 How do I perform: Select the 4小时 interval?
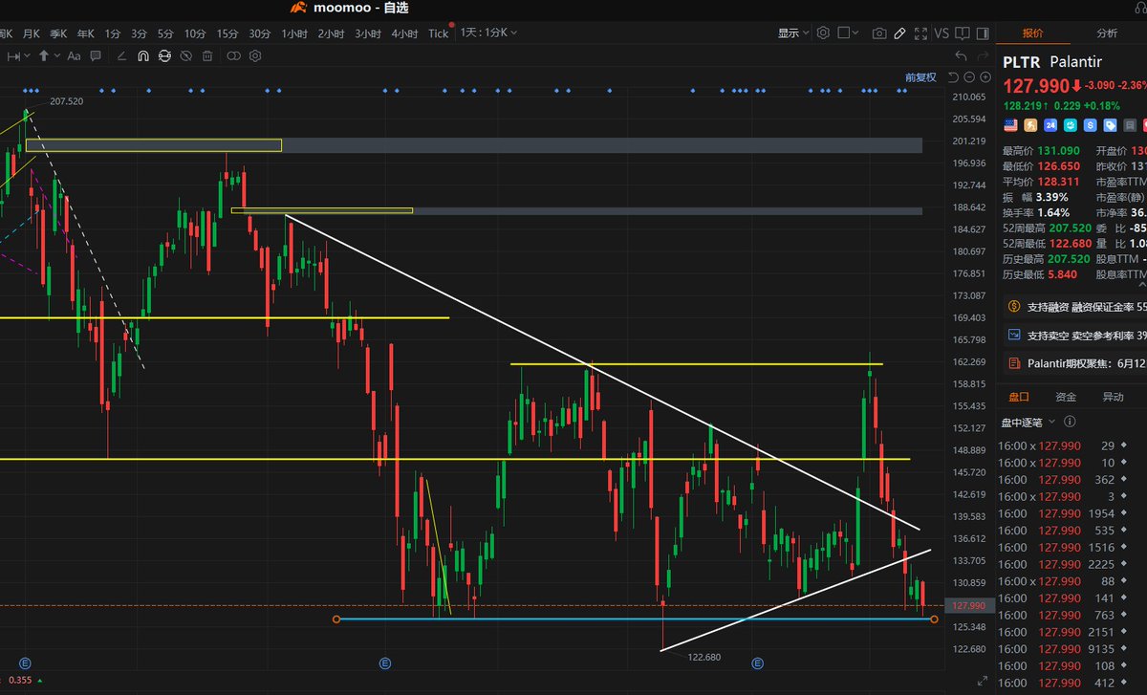(x=404, y=33)
